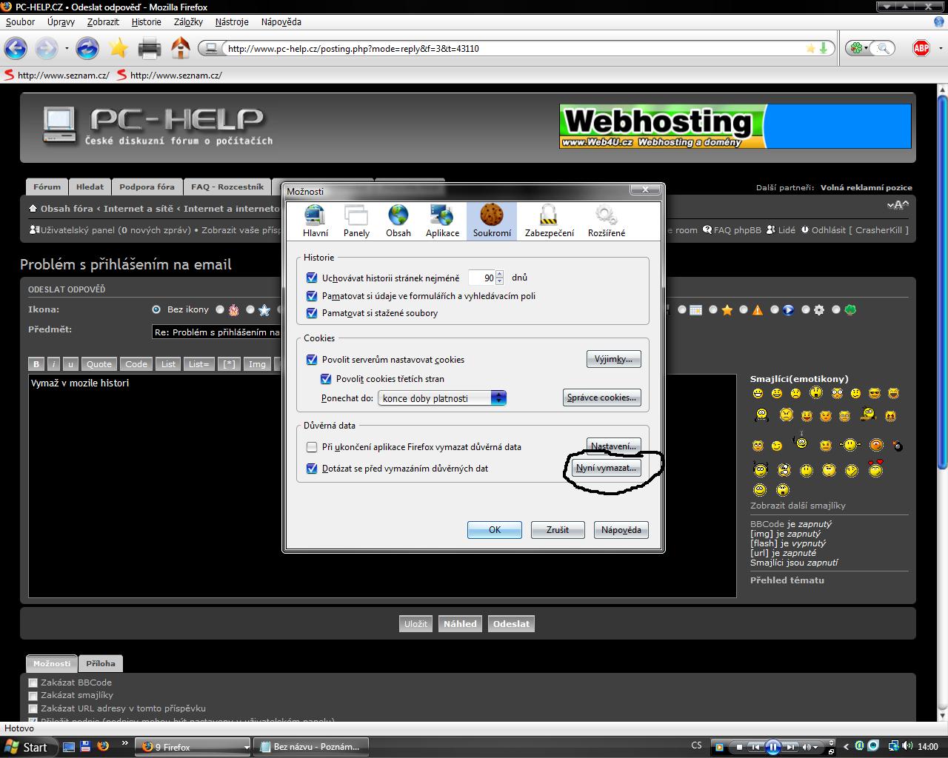
Task: Click the Firefox Forward arrow button
Action: pos(47,49)
